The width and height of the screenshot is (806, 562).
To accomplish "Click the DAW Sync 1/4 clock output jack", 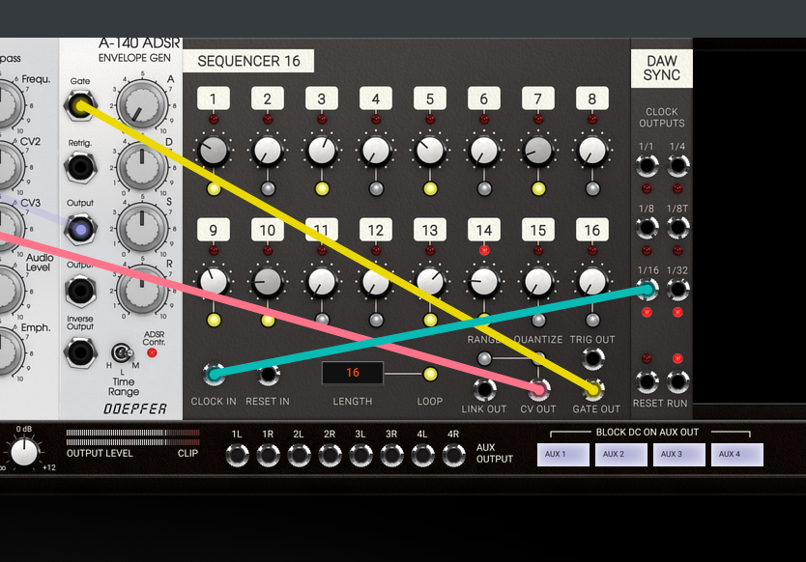I will (677, 166).
